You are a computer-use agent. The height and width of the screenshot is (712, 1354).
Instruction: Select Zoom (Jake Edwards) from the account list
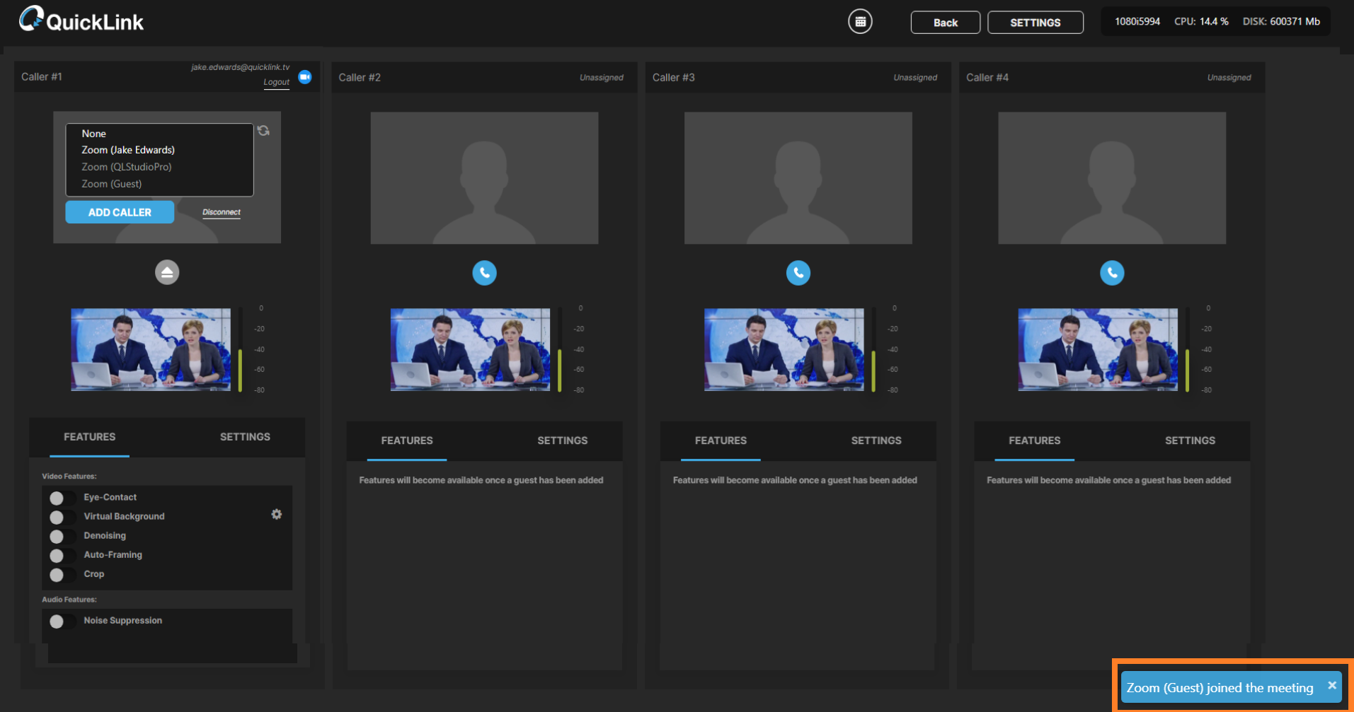point(128,150)
